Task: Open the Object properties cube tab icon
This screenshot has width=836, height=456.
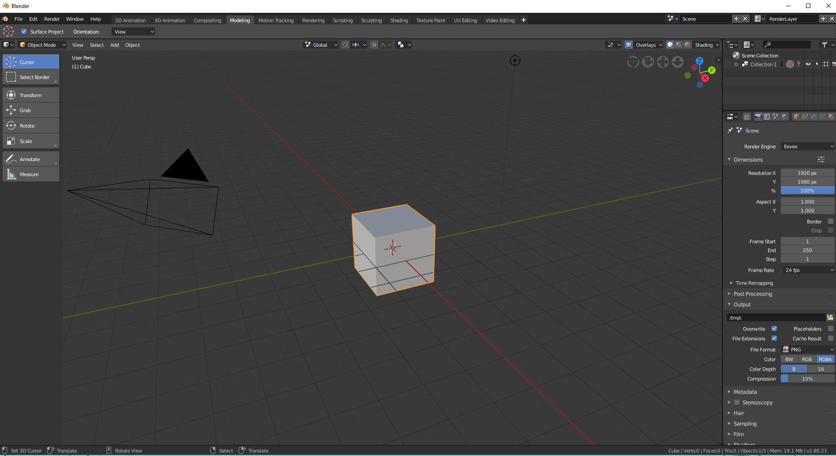Action: click(796, 117)
